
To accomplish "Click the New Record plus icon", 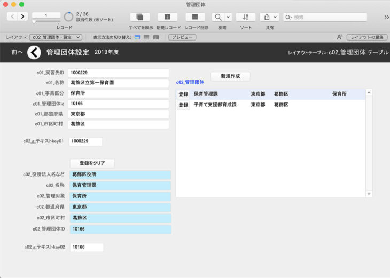I will tap(168, 17).
